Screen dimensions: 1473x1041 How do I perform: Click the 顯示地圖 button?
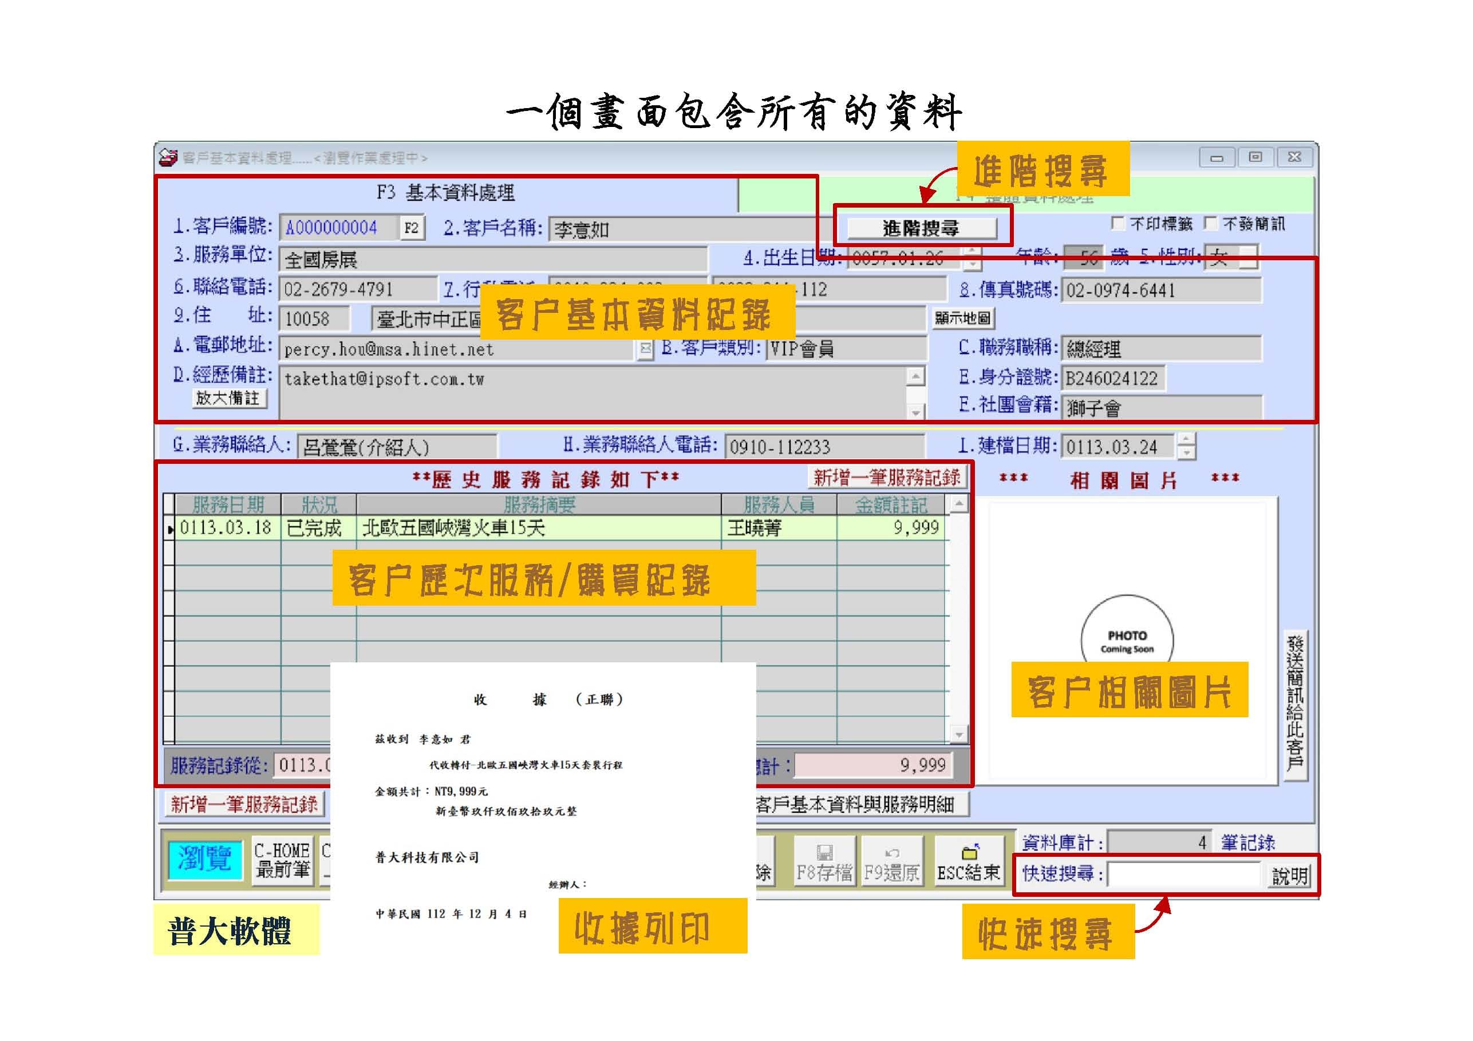point(963,317)
